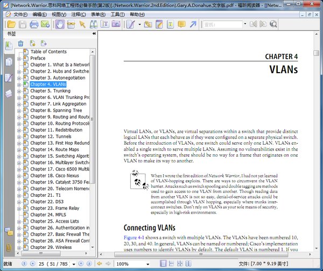Select the blue Arrow drawing tool
Image resolution: width=323 pixels, height=271 pixels.
pos(193,24)
